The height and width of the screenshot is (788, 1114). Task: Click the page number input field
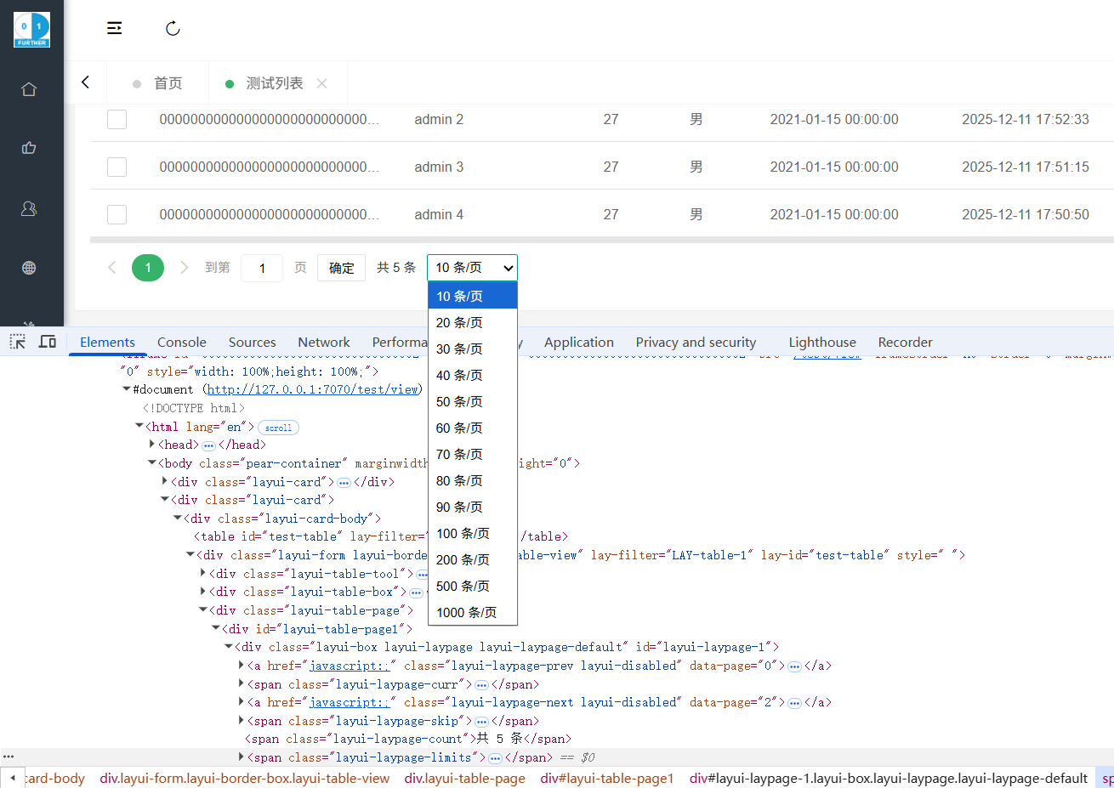pyautogui.click(x=262, y=268)
